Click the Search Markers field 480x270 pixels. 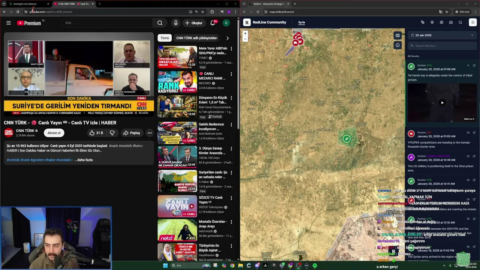(442, 46)
